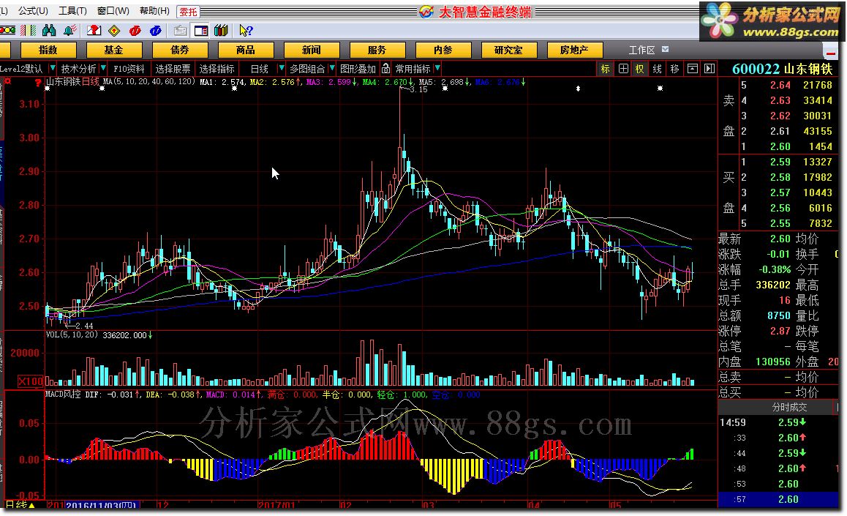Click the 分时成交 panel header
The image size is (847, 516).
788,407
